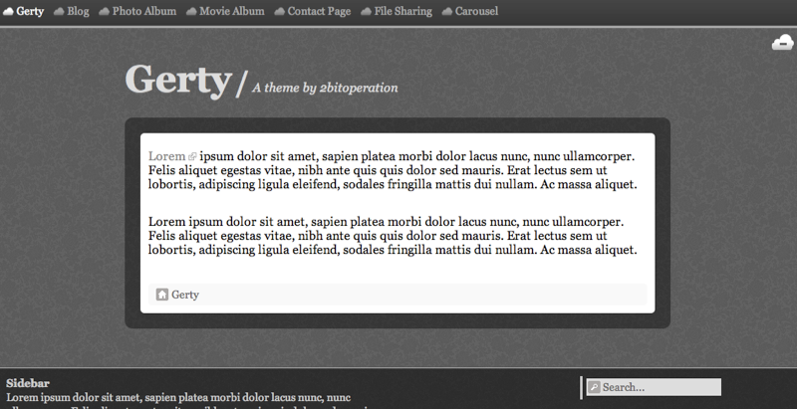
Task: Click the cloud icon next to Carousel
Action: 446,12
